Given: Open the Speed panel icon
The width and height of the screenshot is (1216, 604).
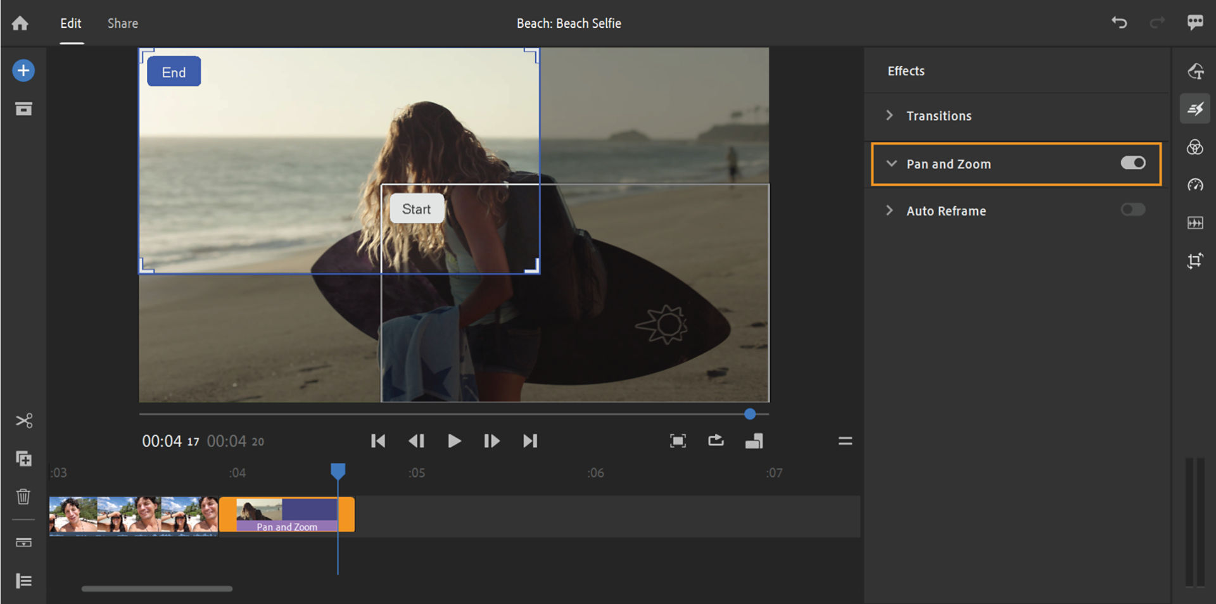Looking at the screenshot, I should click(1196, 185).
